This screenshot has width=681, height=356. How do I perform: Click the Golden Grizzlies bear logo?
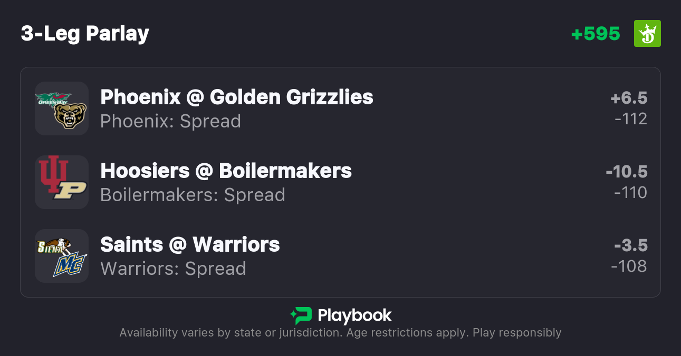click(x=70, y=115)
